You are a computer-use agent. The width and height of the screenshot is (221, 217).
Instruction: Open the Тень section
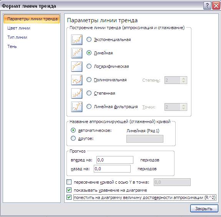point(12,46)
